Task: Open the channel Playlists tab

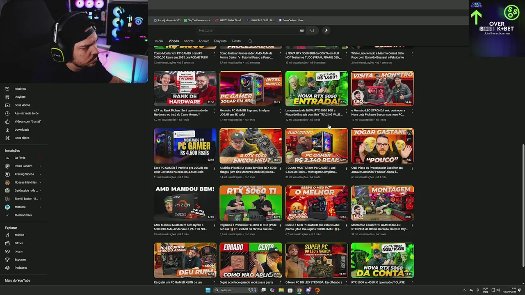Action: (220, 41)
